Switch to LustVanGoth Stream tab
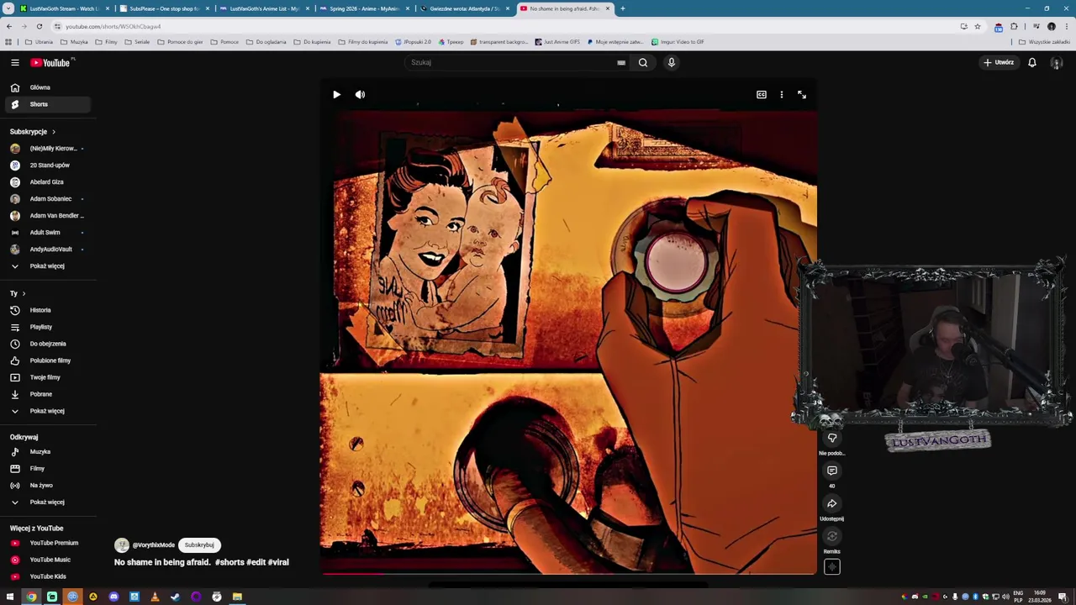The height and width of the screenshot is (605, 1076). coord(63,8)
